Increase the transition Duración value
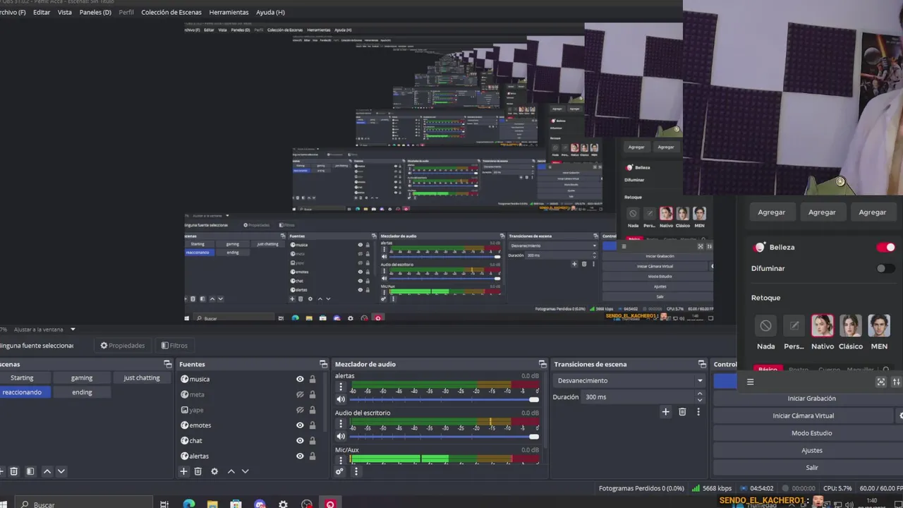 pyautogui.click(x=700, y=394)
